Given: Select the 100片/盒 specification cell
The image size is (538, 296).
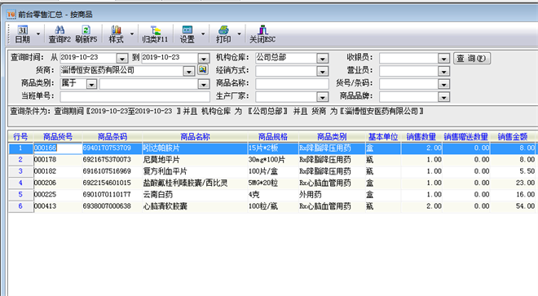Looking at the screenshot, I should tap(273, 171).
